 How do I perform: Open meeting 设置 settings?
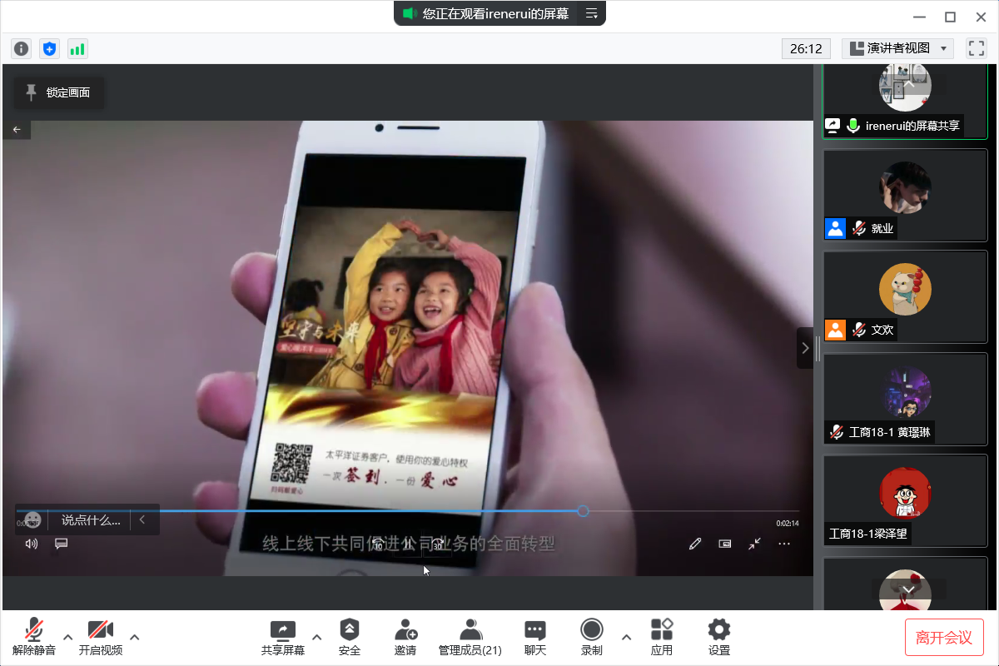click(719, 638)
